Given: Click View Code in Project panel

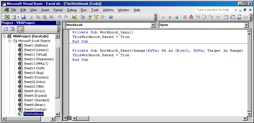Looking at the screenshot, I should tap(6, 29).
